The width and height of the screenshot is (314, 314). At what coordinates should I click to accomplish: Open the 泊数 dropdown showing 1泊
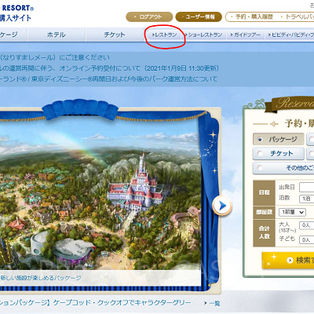point(307,199)
